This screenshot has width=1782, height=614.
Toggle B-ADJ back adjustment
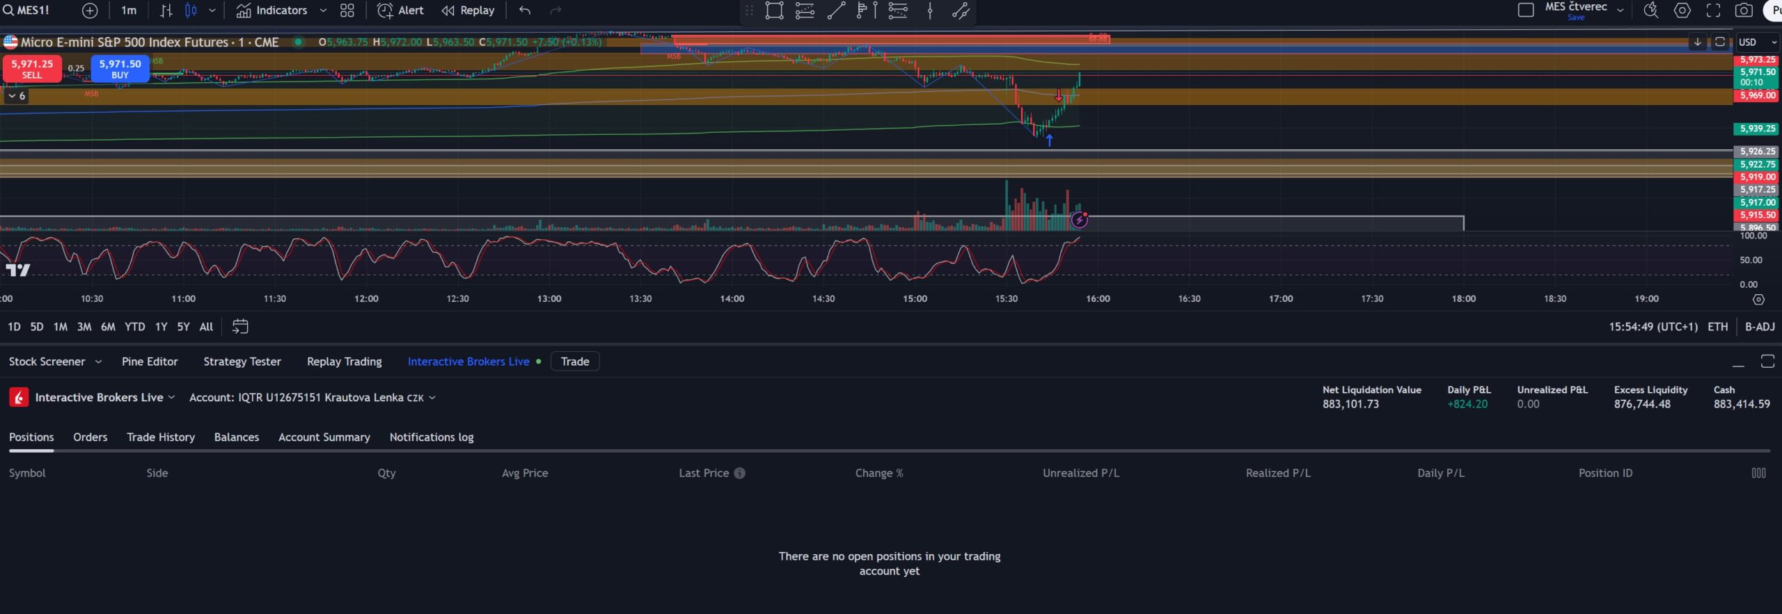pos(1760,327)
